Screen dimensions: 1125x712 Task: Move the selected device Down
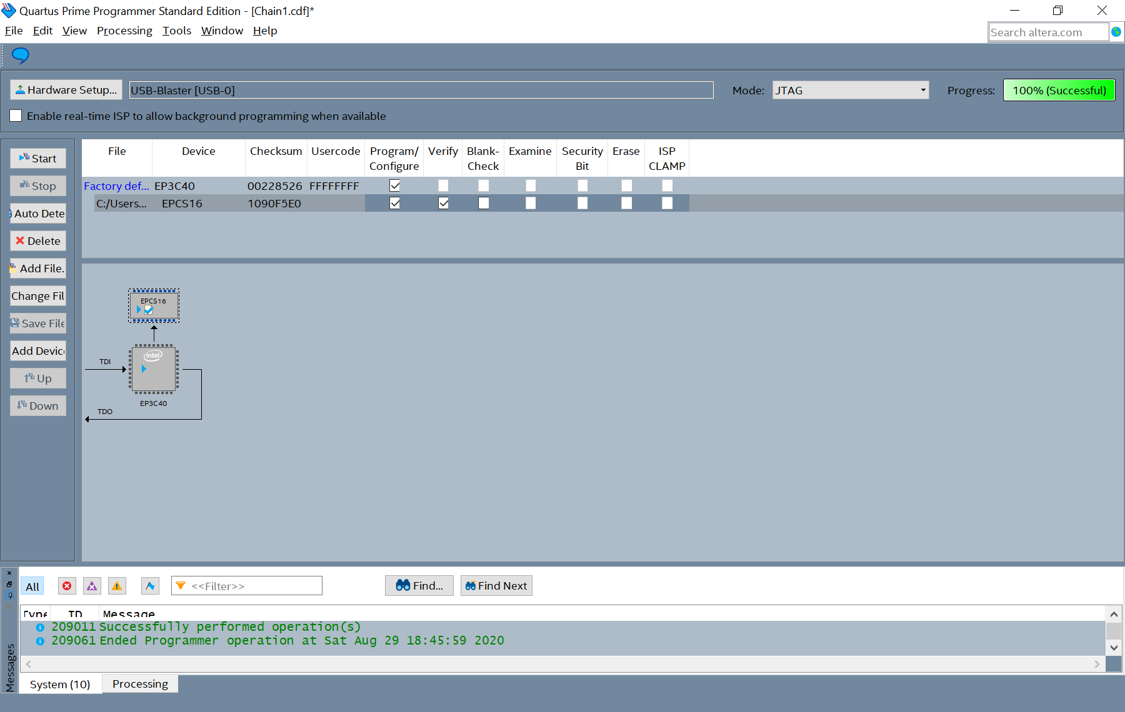[x=38, y=406]
